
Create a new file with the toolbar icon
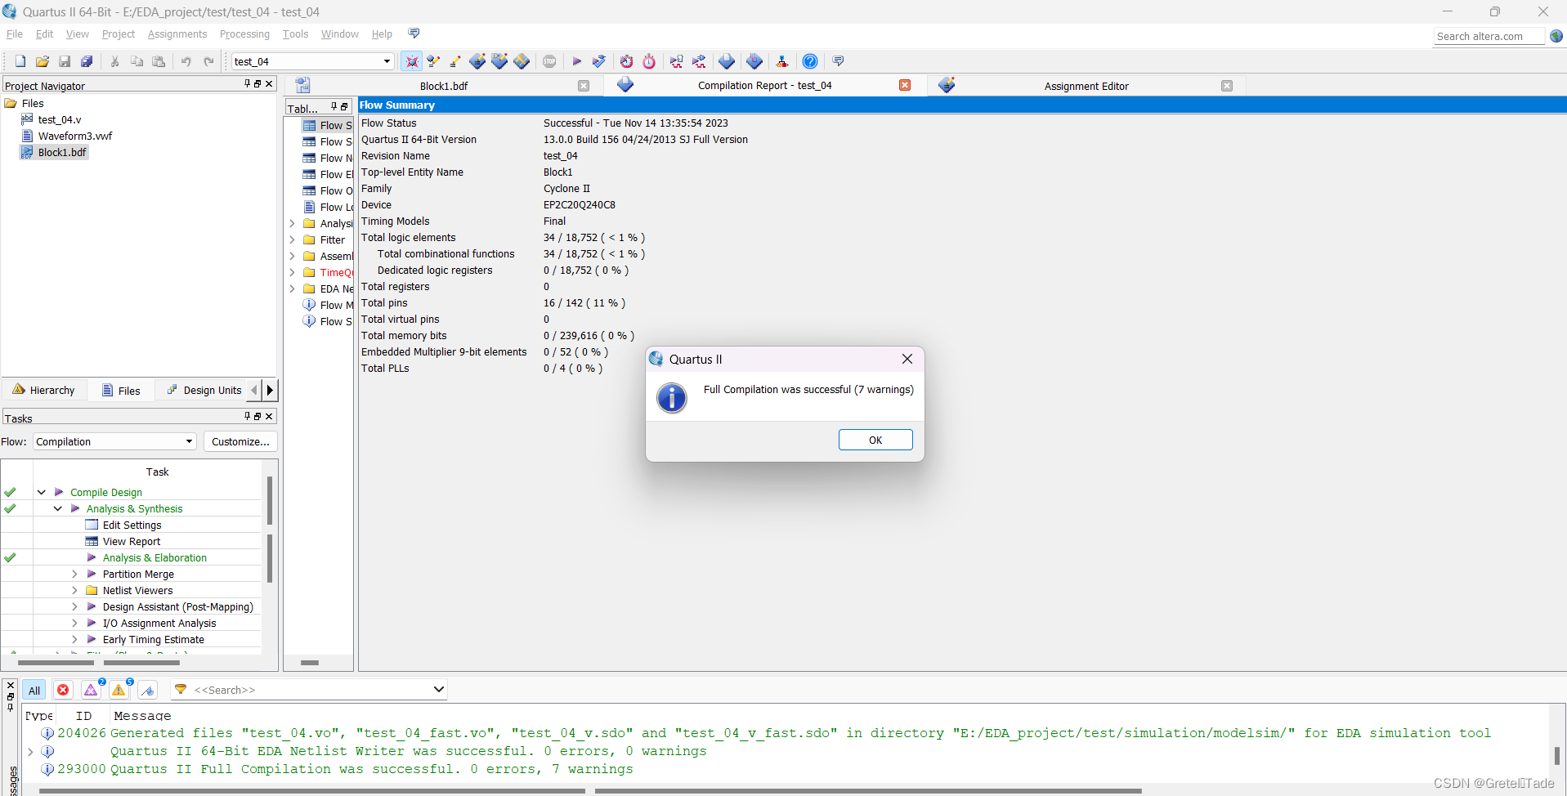[20, 61]
